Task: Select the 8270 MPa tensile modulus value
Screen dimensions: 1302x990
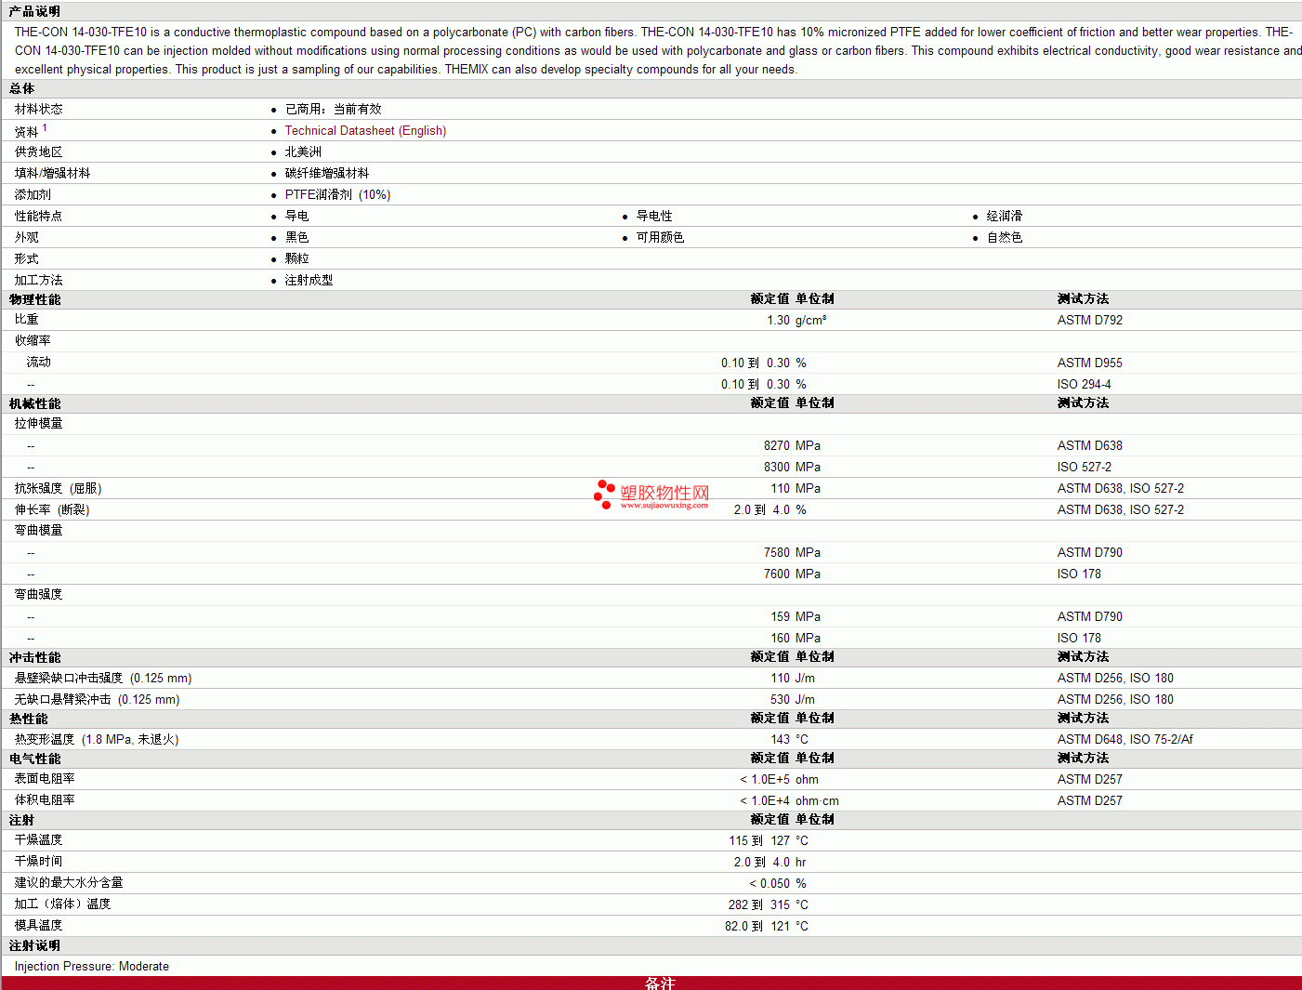Action: [792, 446]
